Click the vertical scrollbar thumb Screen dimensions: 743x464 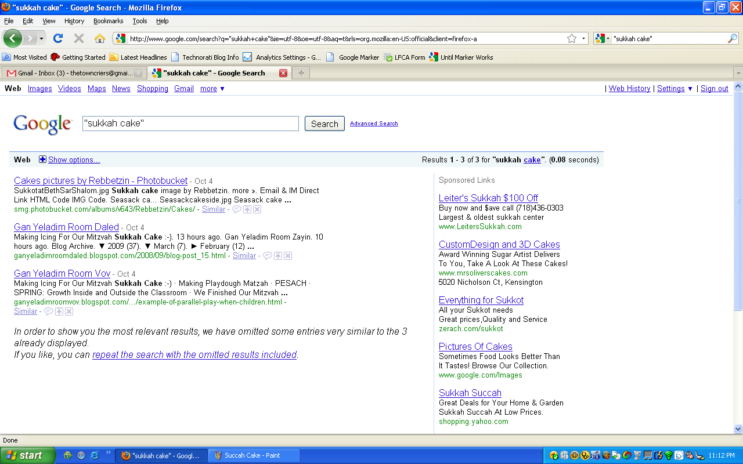[738, 200]
